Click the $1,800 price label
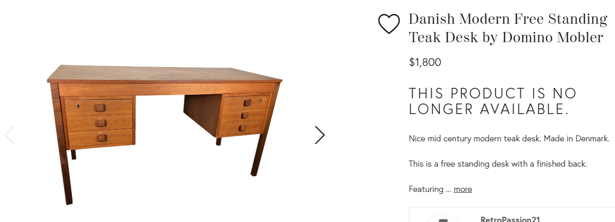This screenshot has height=222, width=615. coord(425,62)
